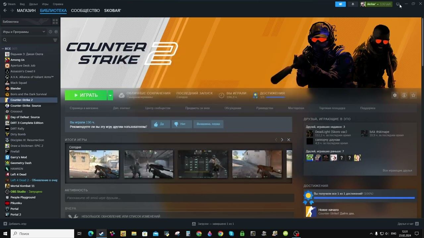424x238 pixels.
Task: Open SKOBAR' profile tab
Action: coord(113,11)
